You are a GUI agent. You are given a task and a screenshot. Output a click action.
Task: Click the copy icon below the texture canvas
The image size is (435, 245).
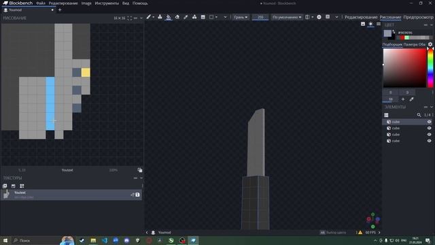coord(140,170)
